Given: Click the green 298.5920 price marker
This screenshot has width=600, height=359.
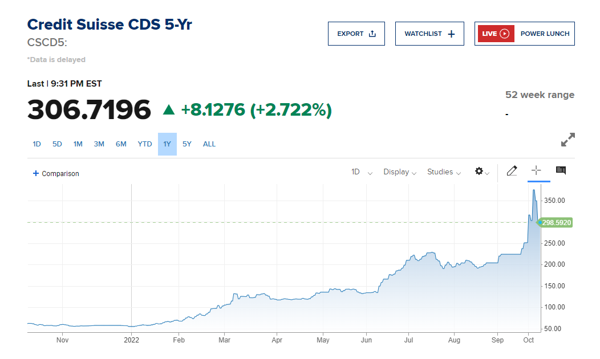Looking at the screenshot, I should click(557, 222).
